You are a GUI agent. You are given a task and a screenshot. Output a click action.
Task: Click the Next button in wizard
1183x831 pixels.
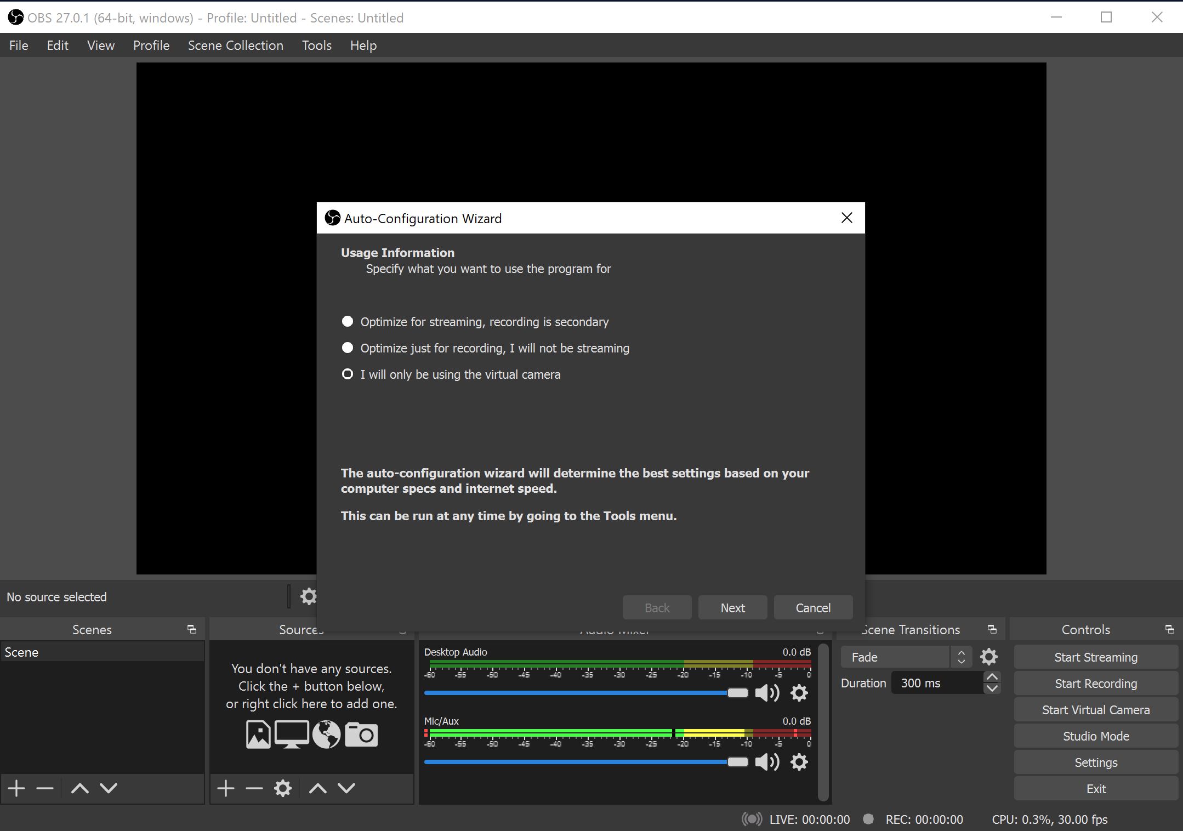coord(732,606)
